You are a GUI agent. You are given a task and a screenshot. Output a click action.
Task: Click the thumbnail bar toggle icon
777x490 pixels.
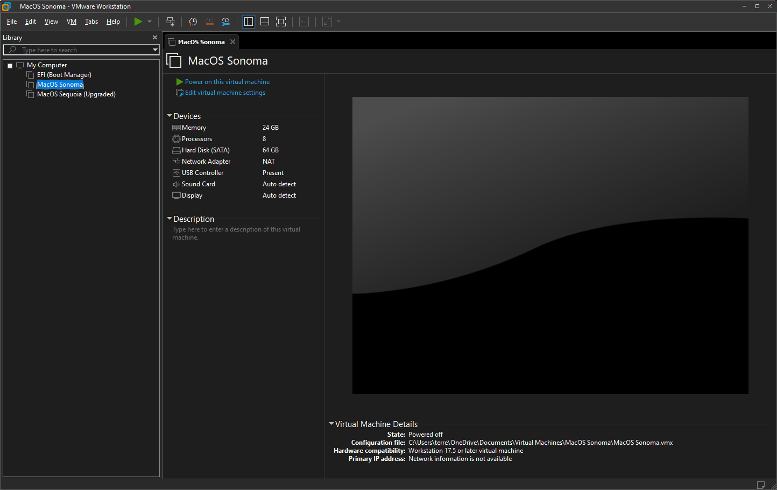tap(265, 22)
